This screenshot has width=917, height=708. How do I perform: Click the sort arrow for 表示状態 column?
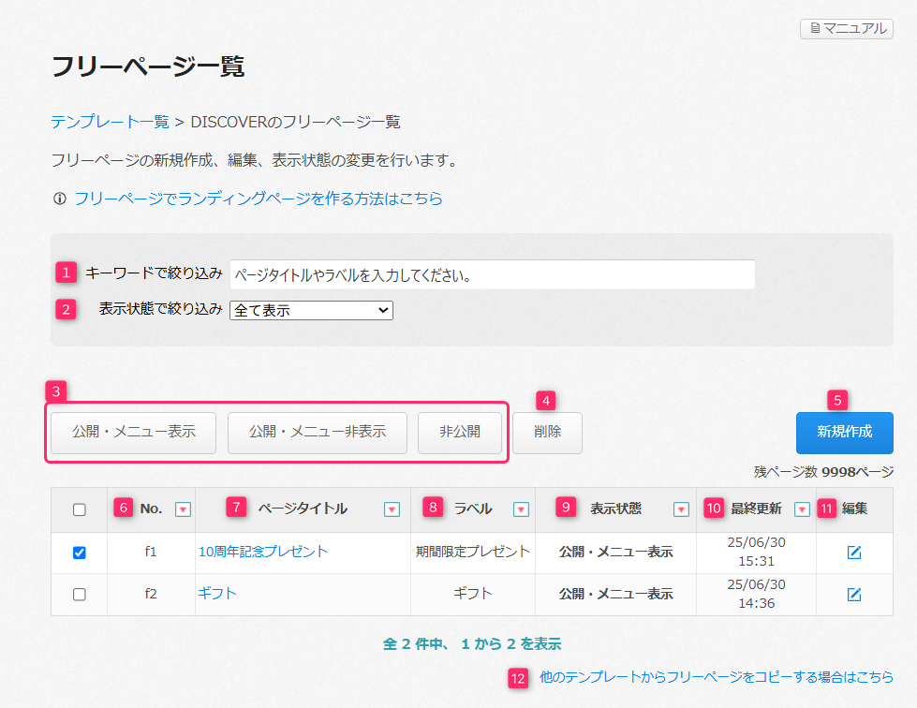pos(681,509)
